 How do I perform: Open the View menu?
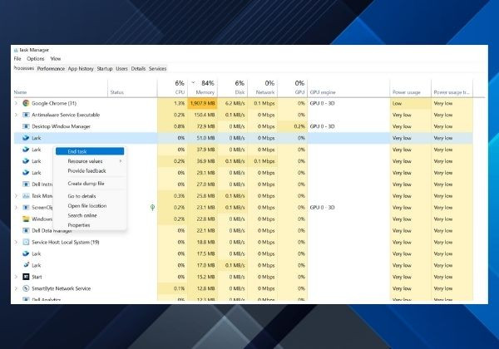click(x=56, y=58)
